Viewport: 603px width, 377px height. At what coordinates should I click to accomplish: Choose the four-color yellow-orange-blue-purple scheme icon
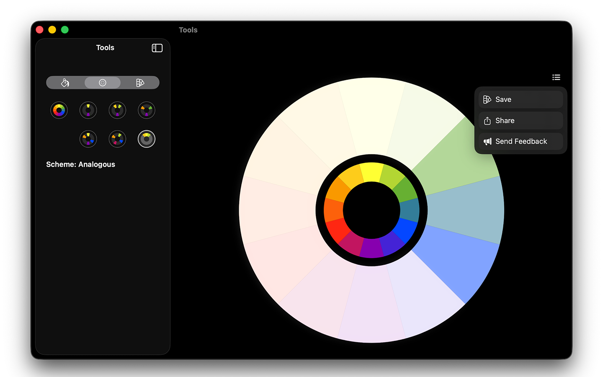click(88, 139)
